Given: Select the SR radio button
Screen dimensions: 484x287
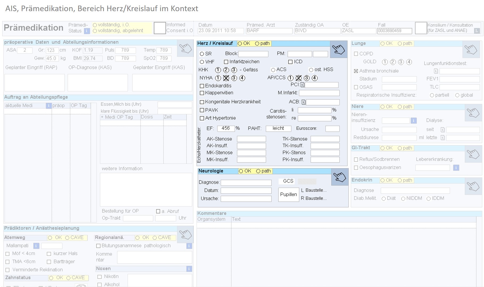Looking at the screenshot, I should point(202,54).
